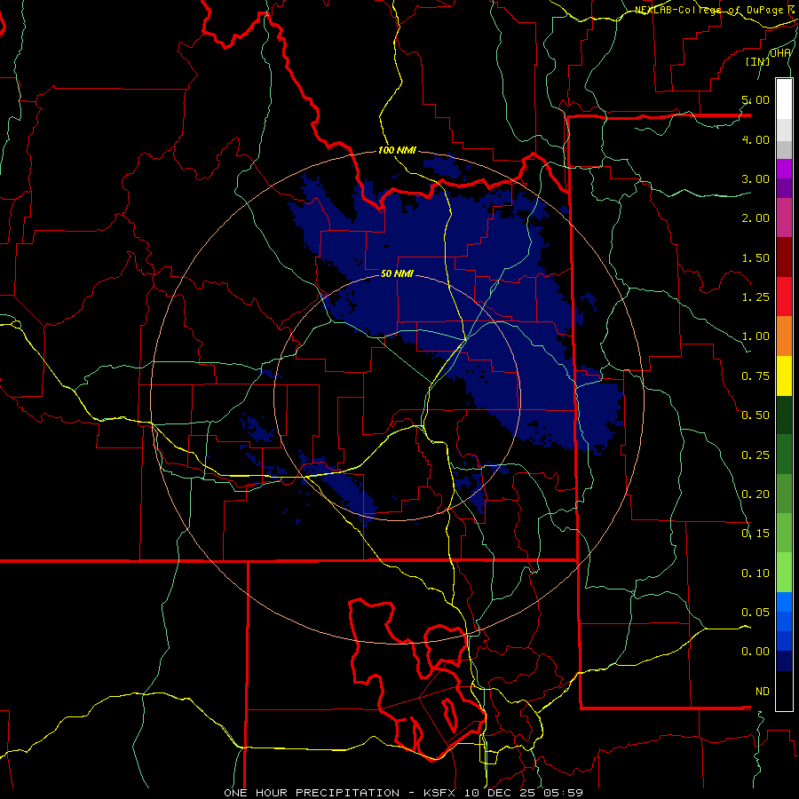Click the [IN] units label

coord(758,61)
